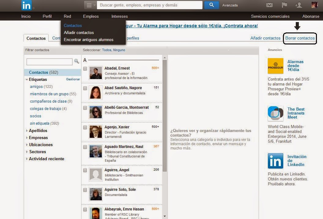323x219 pixels.
Task: Select checkbox next to Agenjo, Xavier
Action: (x=85, y=127)
